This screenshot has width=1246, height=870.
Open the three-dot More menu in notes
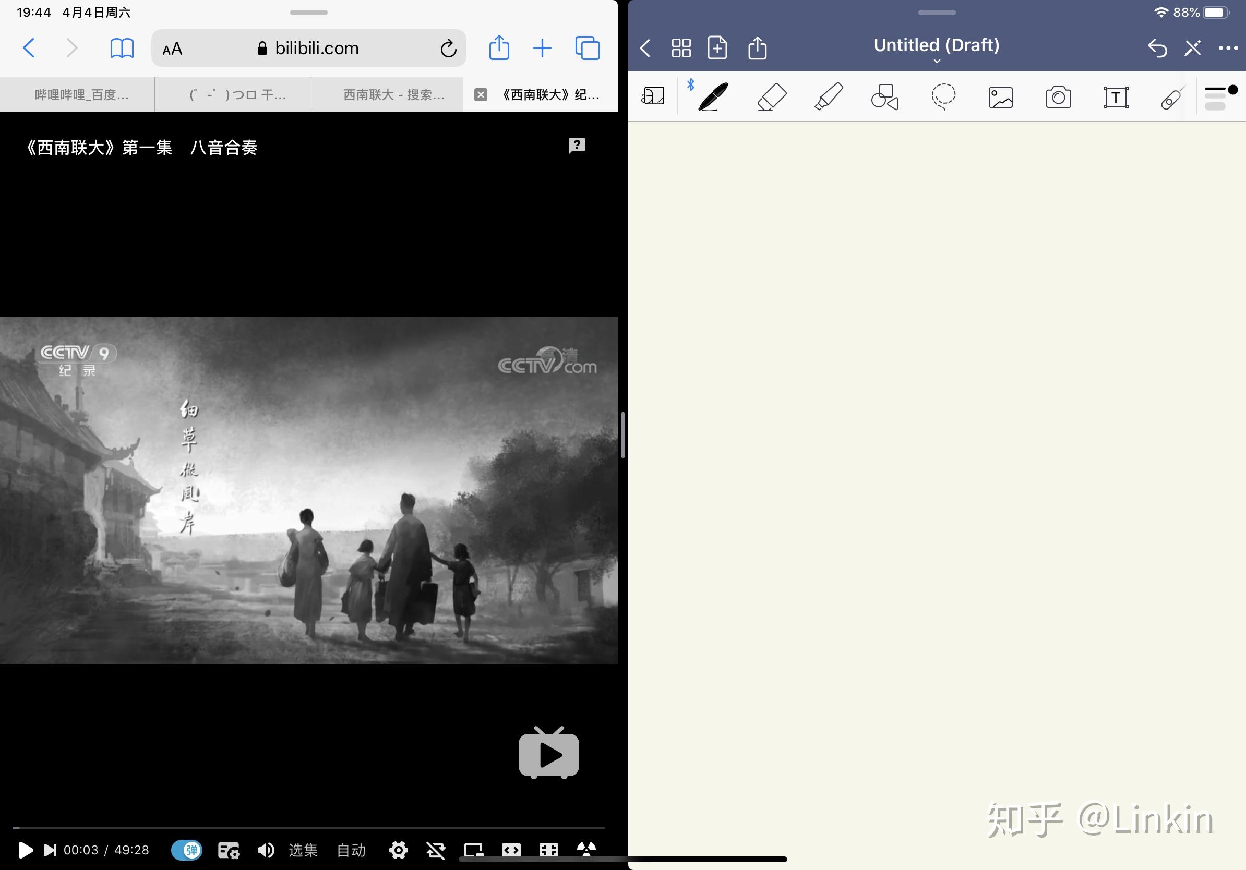[1228, 49]
